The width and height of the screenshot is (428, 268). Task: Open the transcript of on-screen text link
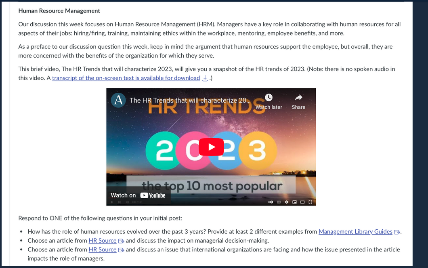click(x=126, y=78)
